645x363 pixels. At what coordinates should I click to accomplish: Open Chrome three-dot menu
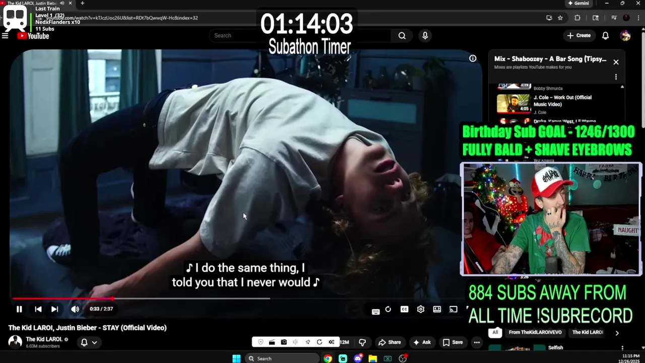pos(639,18)
